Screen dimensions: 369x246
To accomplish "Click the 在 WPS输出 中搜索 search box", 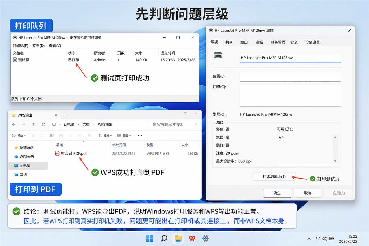I will (x=175, y=125).
